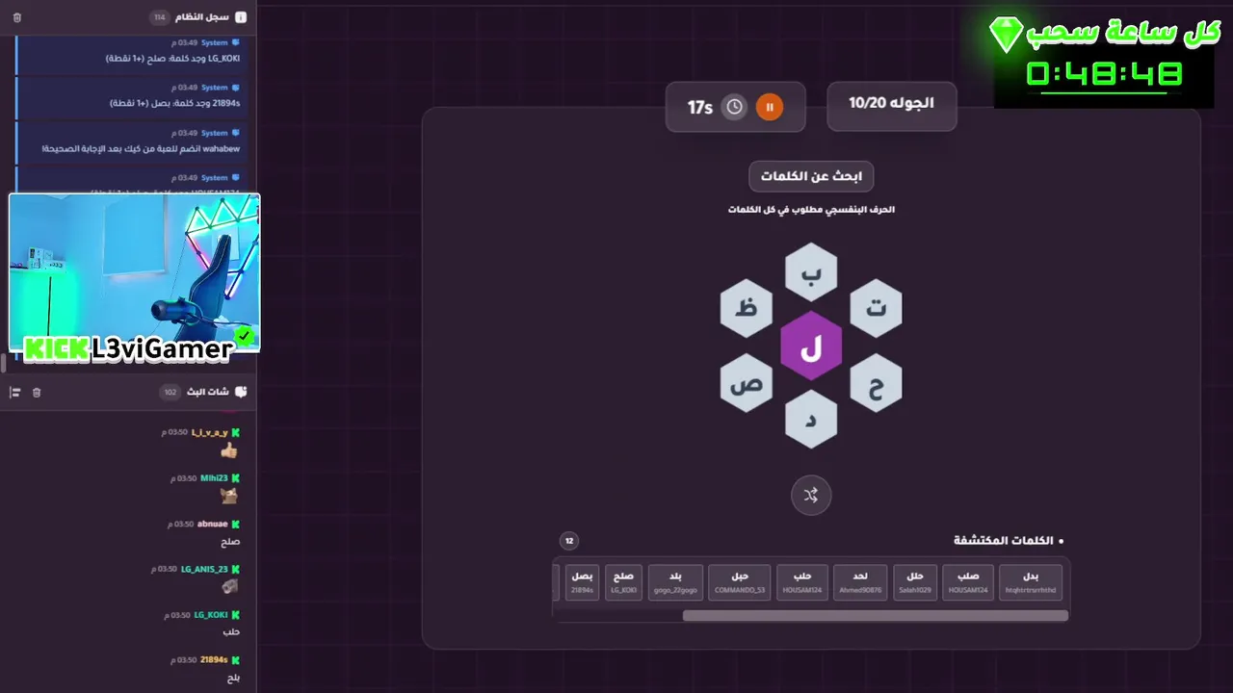Select the letter ح hexagon
The width and height of the screenshot is (1233, 693).
coord(877,383)
